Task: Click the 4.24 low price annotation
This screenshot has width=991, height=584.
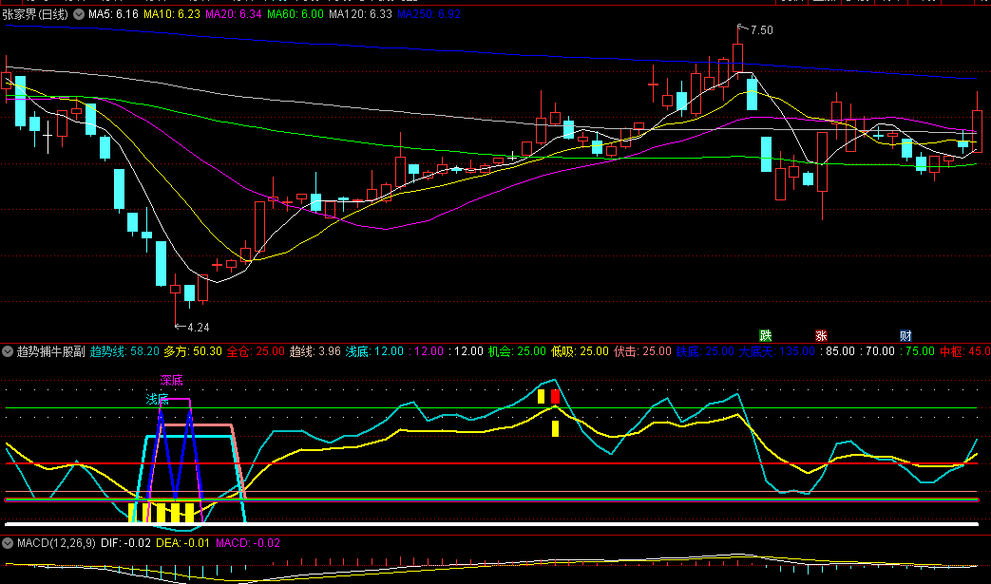Action: [198, 327]
